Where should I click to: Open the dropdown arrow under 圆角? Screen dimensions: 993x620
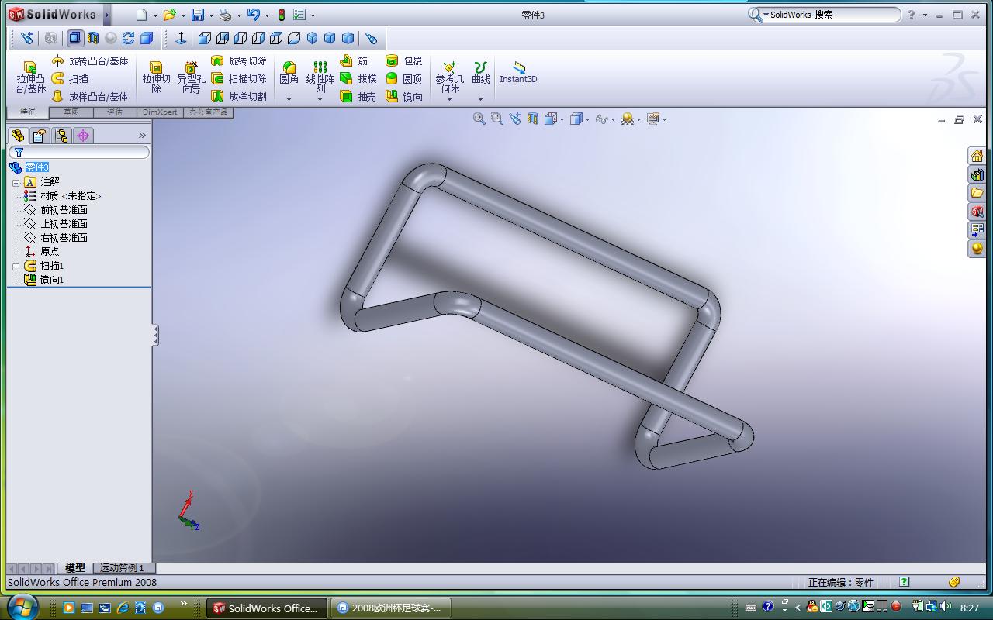(289, 99)
